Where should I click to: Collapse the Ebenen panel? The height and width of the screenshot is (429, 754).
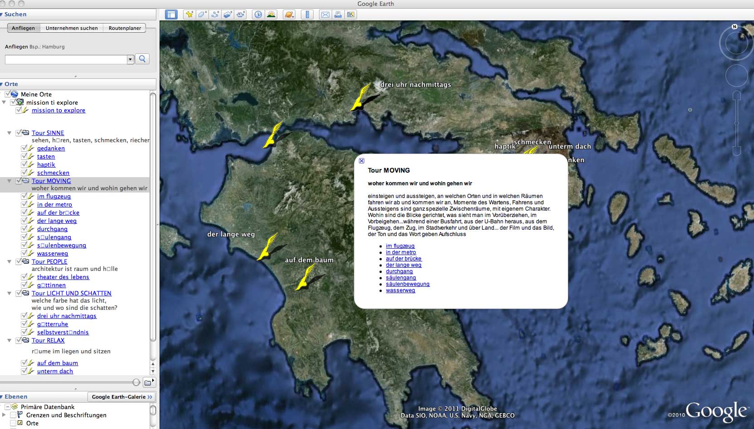[2, 397]
